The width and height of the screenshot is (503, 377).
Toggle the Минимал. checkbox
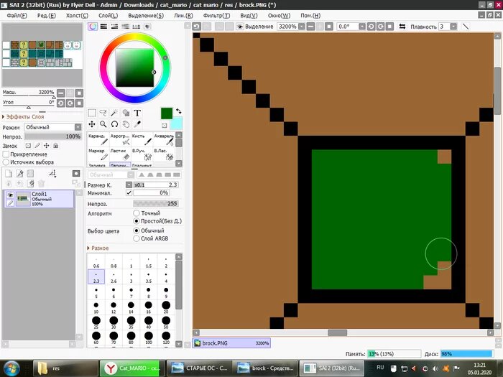(129, 192)
